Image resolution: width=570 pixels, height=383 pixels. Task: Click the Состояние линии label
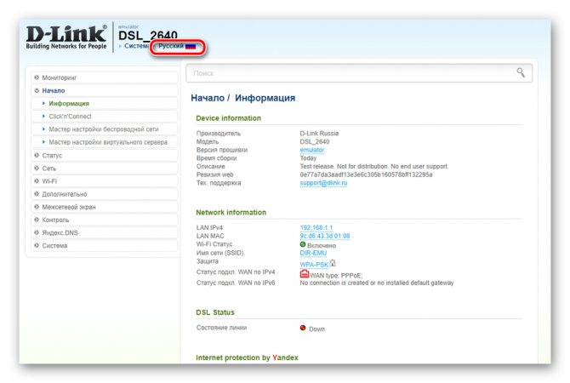click(221, 328)
